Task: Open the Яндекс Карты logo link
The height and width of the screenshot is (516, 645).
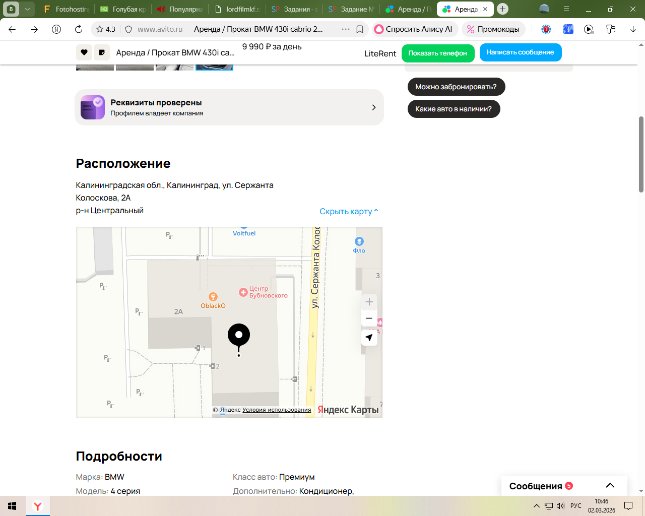Action: click(348, 410)
